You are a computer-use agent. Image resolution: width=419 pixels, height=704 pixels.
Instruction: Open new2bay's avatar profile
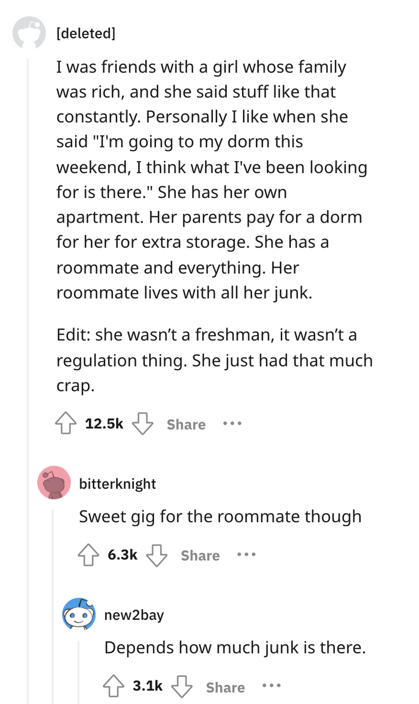(79, 613)
